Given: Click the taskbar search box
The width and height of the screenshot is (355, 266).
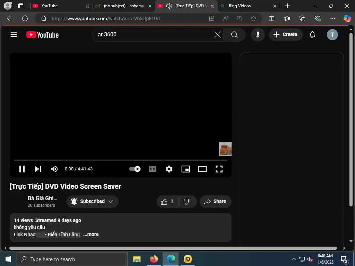Looking at the screenshot, I should coord(72,259).
